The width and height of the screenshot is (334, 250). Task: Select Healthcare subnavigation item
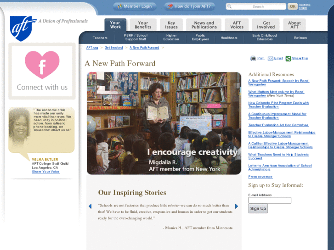(229, 38)
